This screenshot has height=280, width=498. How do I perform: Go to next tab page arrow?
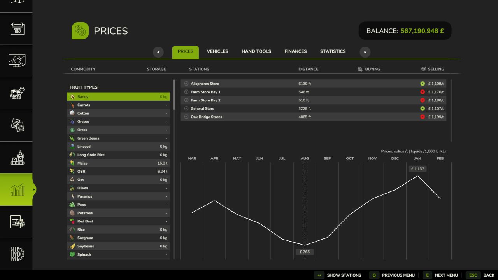[365, 52]
